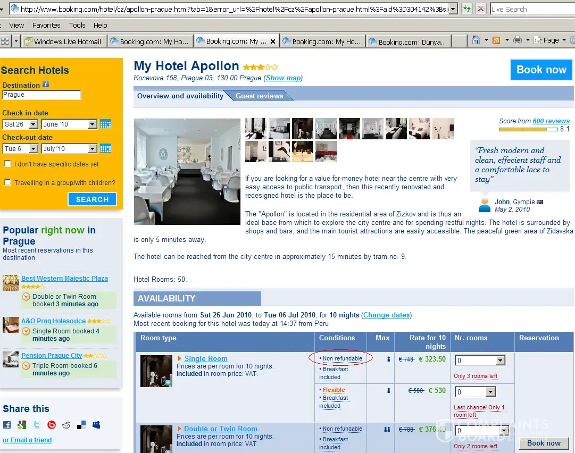The image size is (575, 453).
Task: Open the check-in date calendar icon
Action: click(105, 124)
